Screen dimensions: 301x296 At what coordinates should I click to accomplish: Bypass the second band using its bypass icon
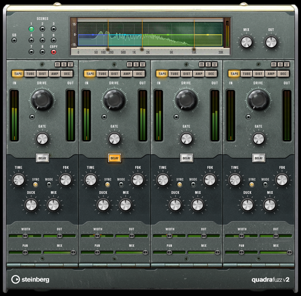pyautogui.click(x=142, y=64)
